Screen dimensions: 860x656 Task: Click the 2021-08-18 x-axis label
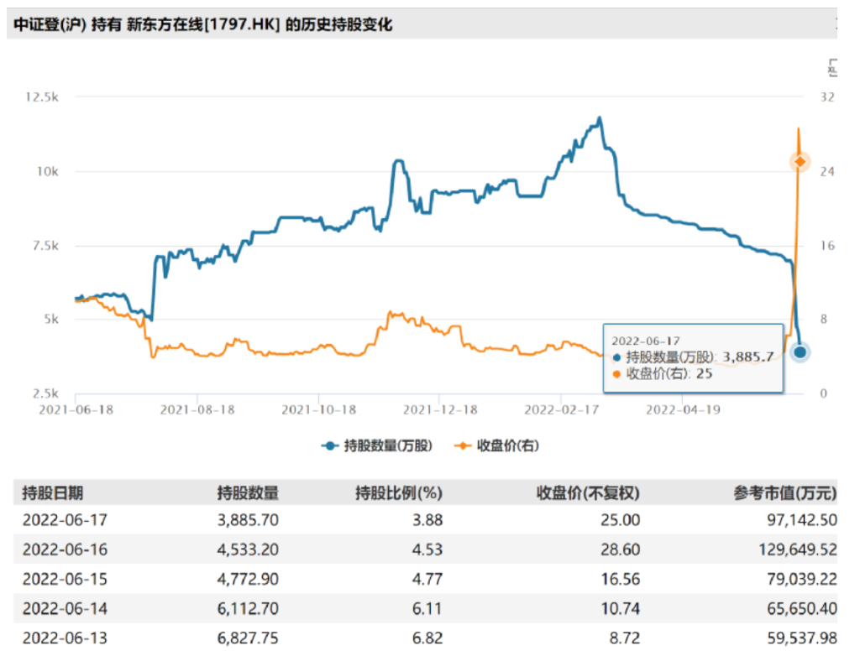[x=197, y=409]
